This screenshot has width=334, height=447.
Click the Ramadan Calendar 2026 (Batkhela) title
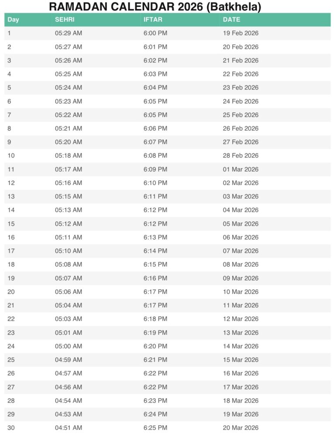[x=155, y=7]
